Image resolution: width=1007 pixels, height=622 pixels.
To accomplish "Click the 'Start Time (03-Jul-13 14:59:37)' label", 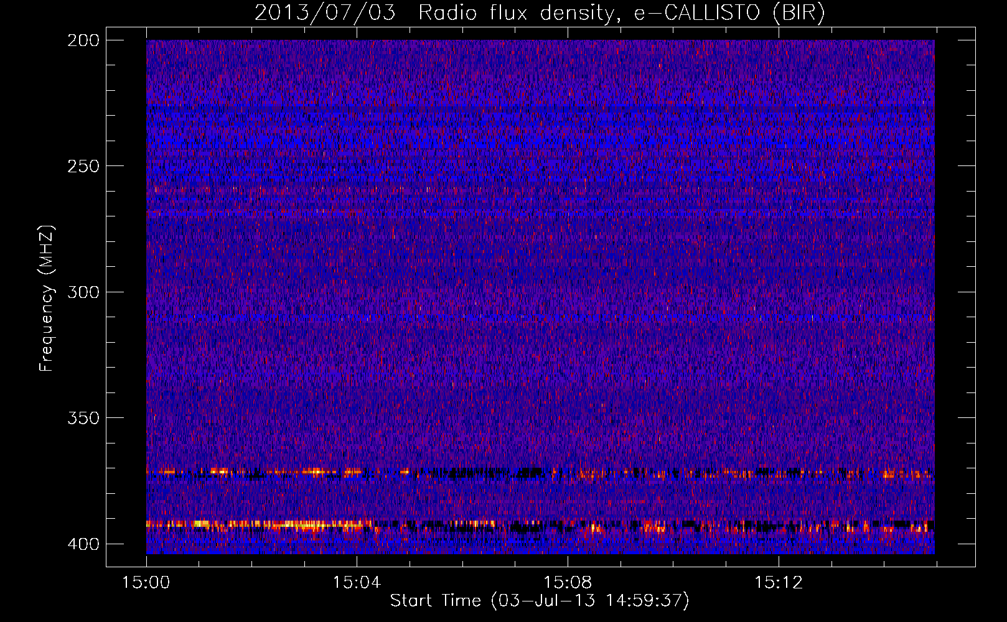I will click(x=540, y=601).
